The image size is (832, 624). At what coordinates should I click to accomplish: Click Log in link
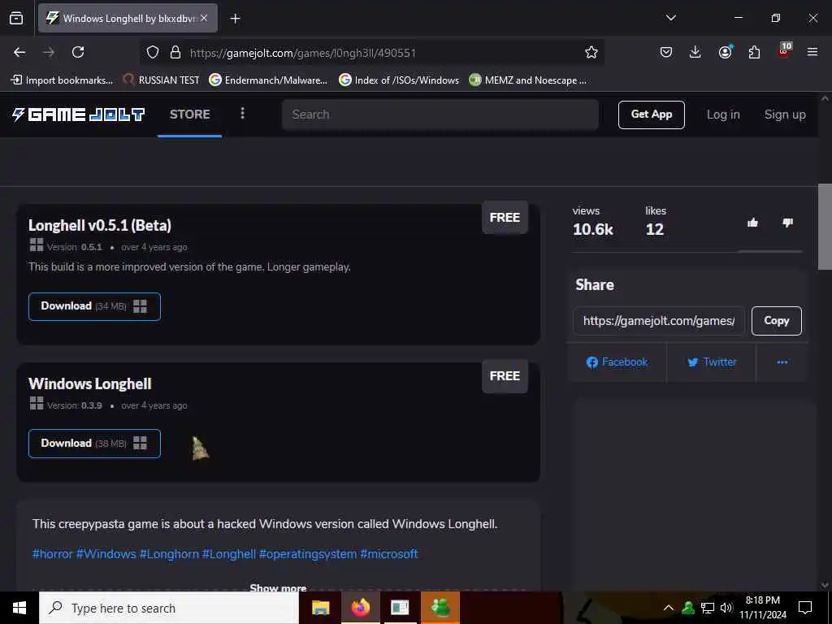[x=723, y=115]
